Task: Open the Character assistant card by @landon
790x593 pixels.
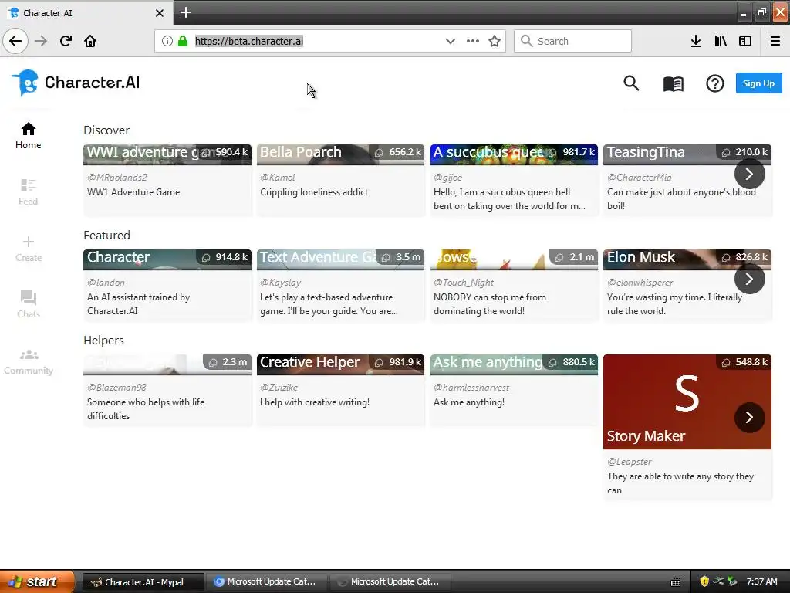Action: pyautogui.click(x=167, y=285)
